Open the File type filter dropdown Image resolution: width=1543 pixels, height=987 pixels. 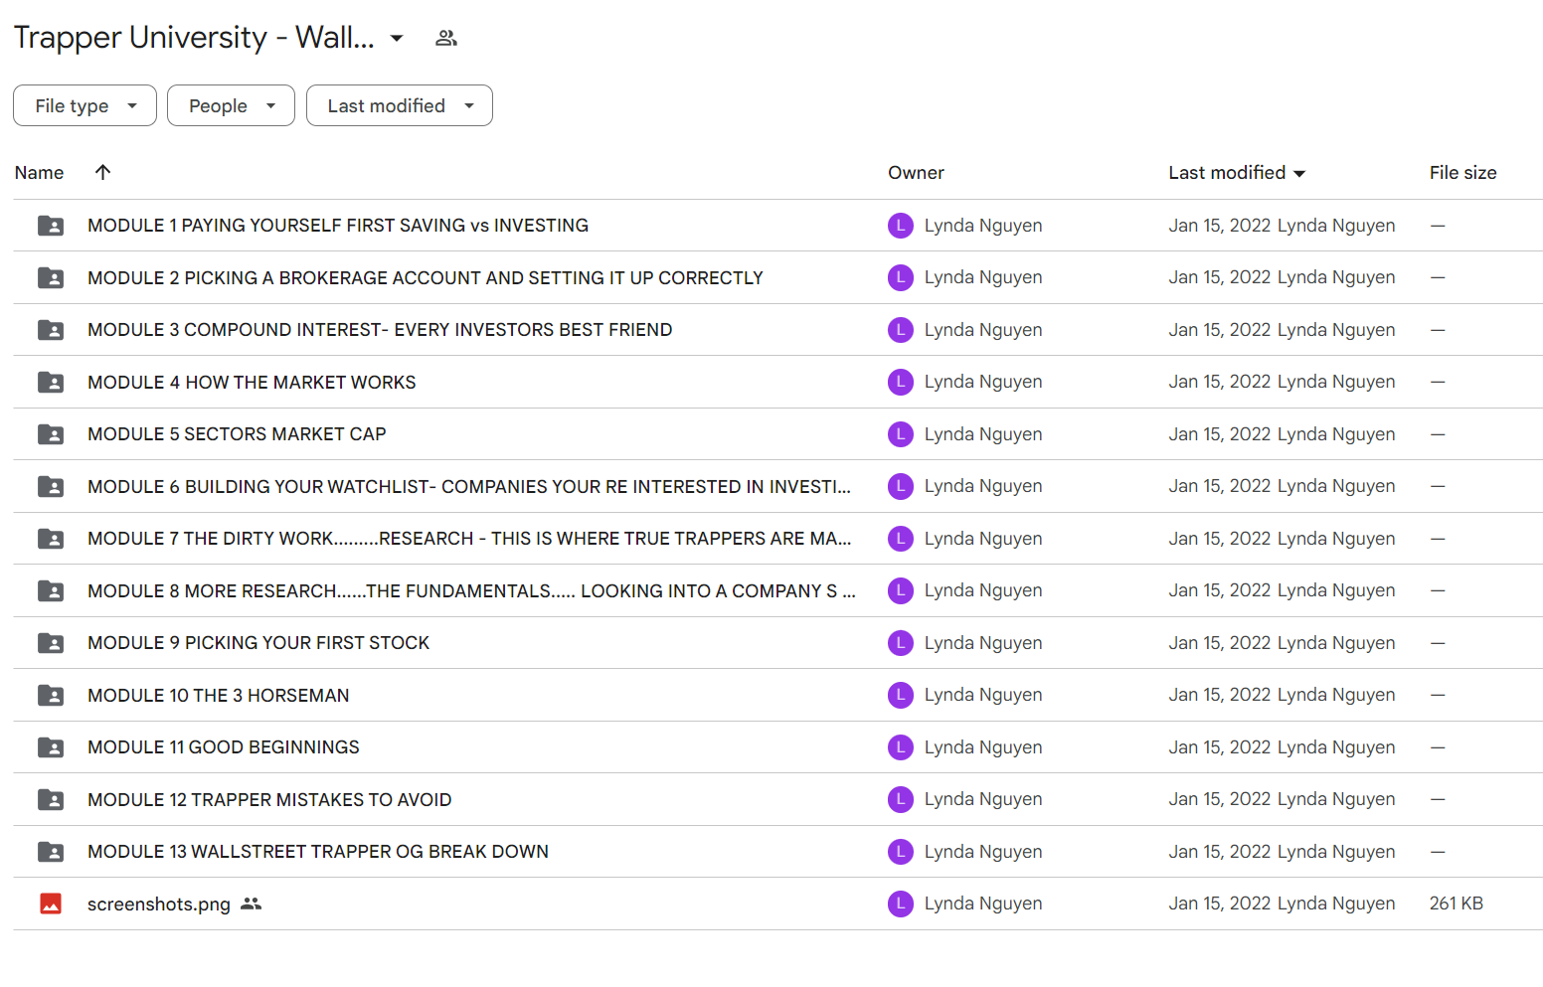(x=85, y=105)
